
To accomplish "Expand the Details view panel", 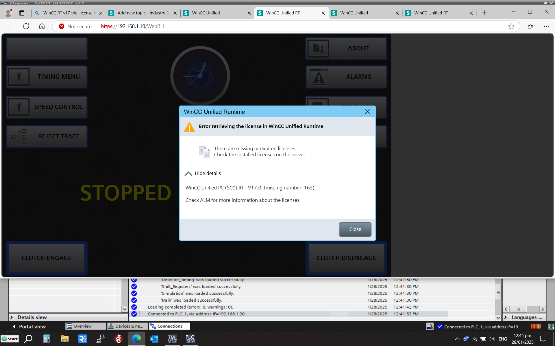I will (12, 317).
